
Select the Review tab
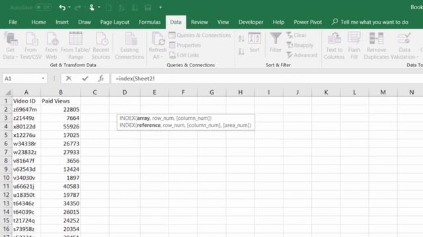[200, 22]
